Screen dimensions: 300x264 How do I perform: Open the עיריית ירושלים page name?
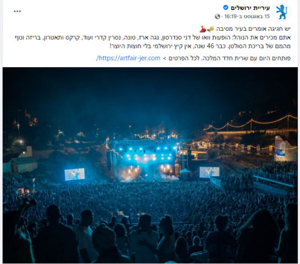[x=250, y=8]
